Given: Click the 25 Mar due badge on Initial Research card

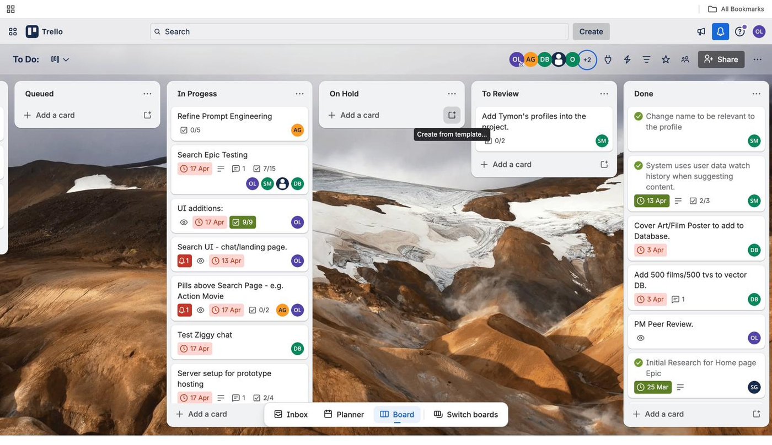Looking at the screenshot, I should click(653, 387).
